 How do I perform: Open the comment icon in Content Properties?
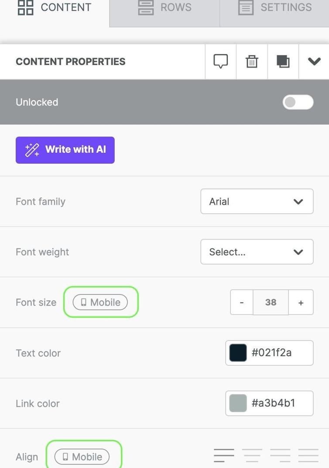pyautogui.click(x=220, y=62)
